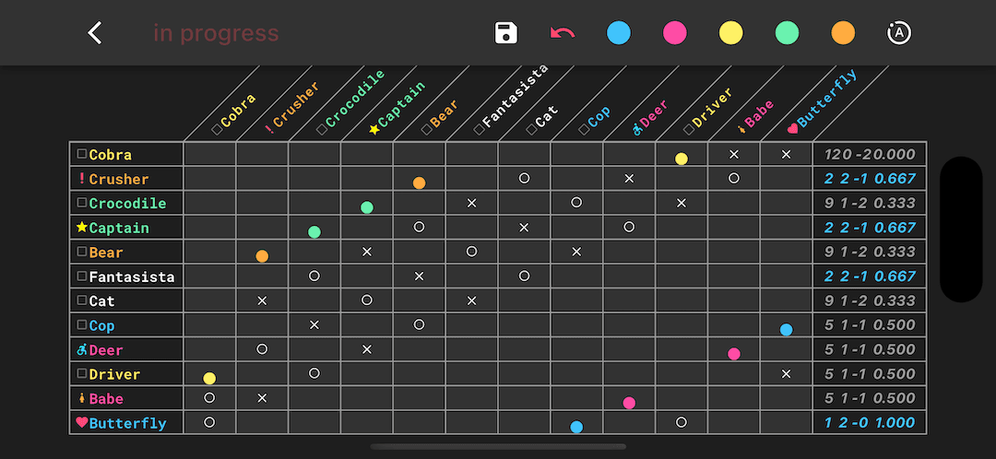Select the Crocodile column header
The width and height of the screenshot is (996, 459).
[352, 102]
